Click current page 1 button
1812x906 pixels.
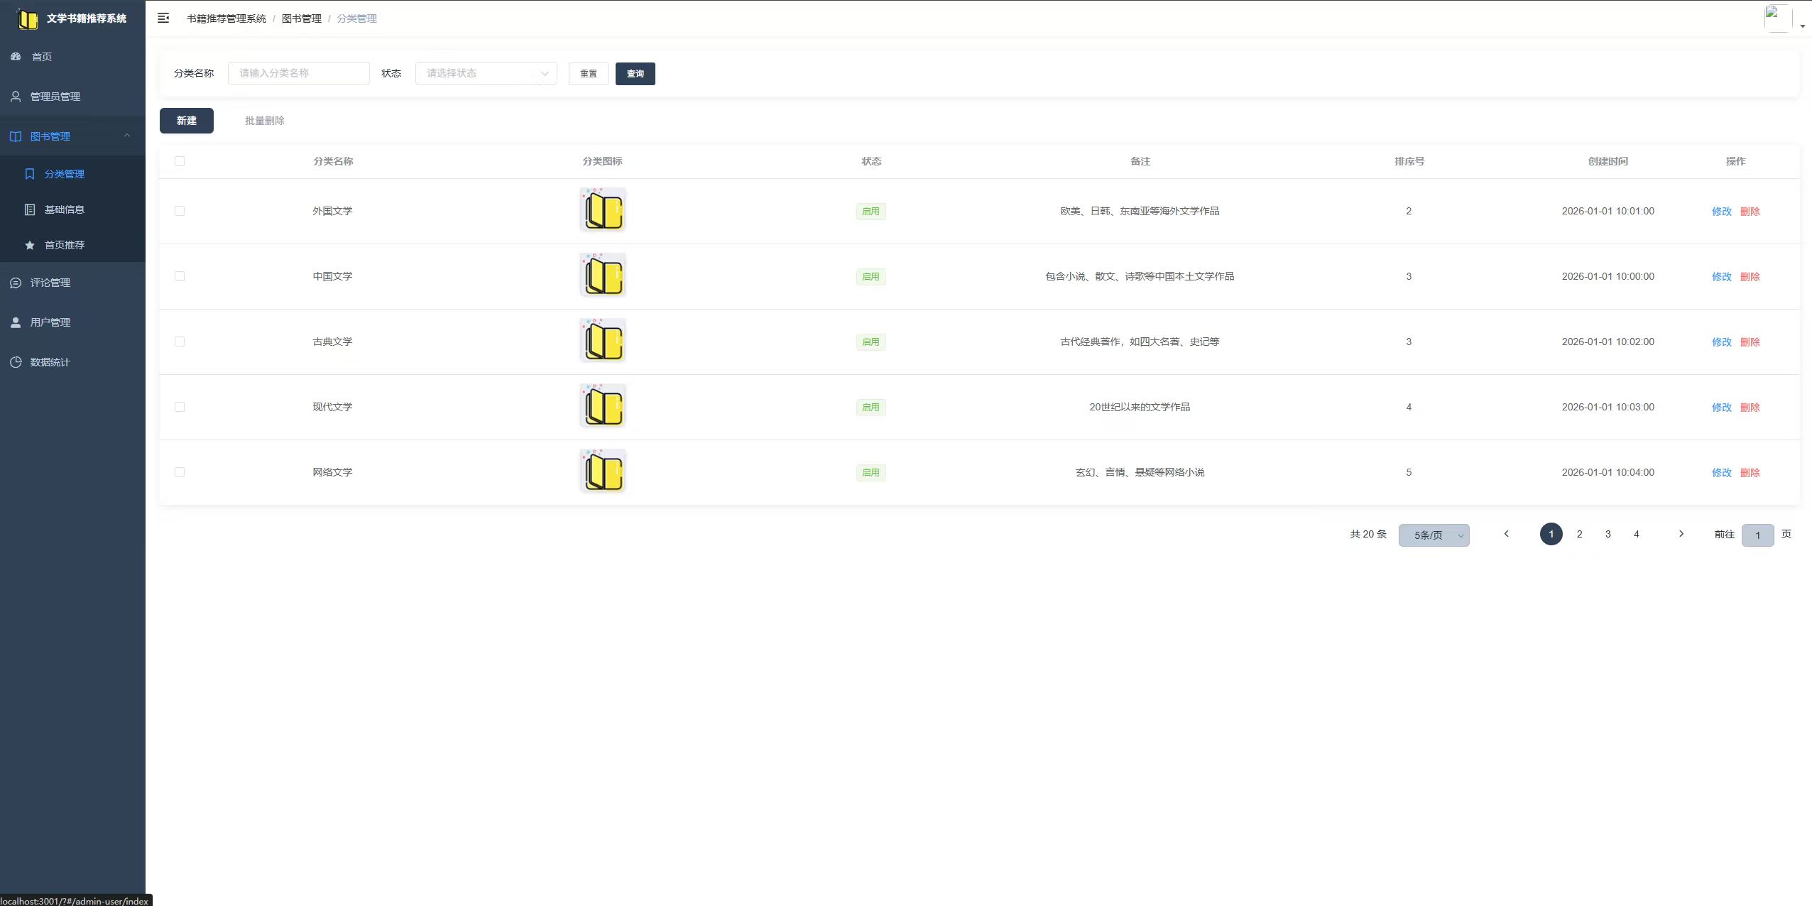pyautogui.click(x=1551, y=534)
